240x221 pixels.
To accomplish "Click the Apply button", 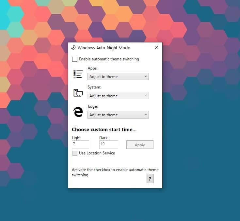I will pyautogui.click(x=140, y=145).
